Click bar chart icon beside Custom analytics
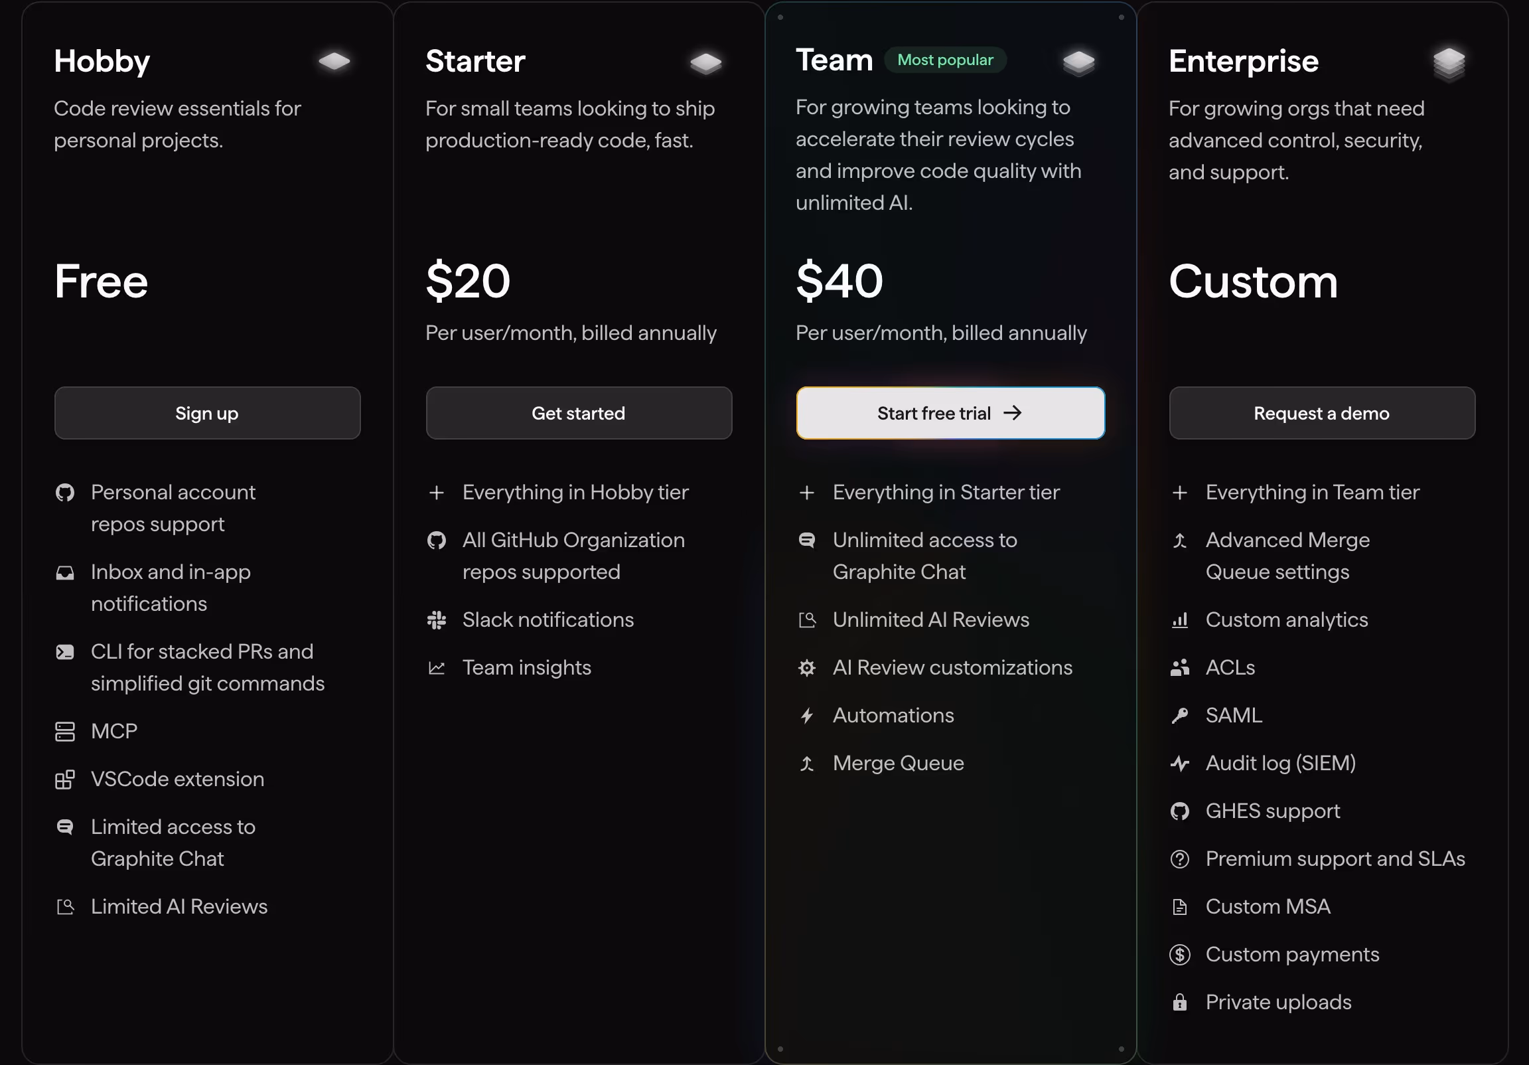The width and height of the screenshot is (1529, 1065). 1179,620
